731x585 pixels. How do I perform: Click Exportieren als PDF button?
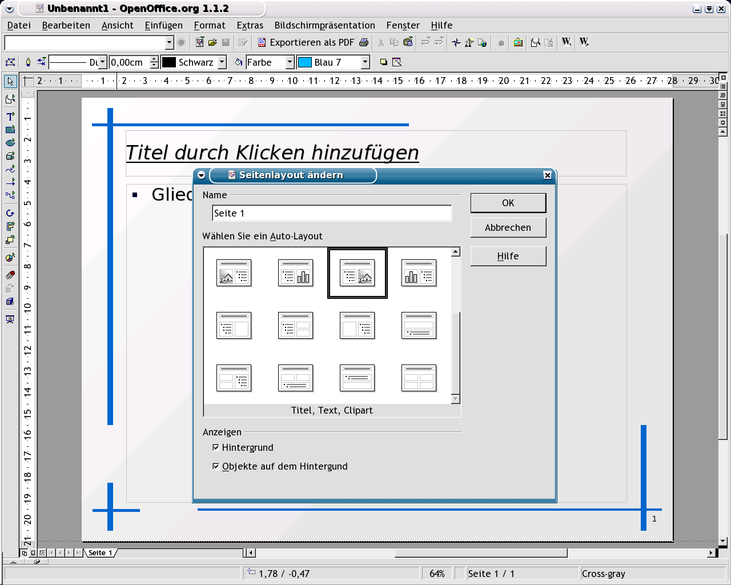click(306, 42)
